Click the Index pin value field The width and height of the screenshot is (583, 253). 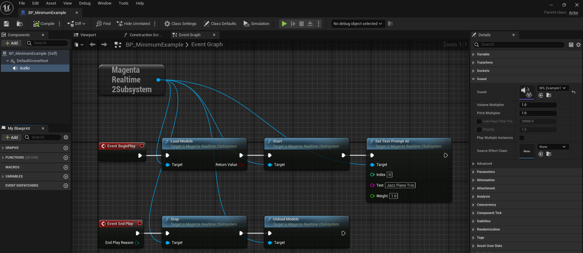[x=390, y=175]
